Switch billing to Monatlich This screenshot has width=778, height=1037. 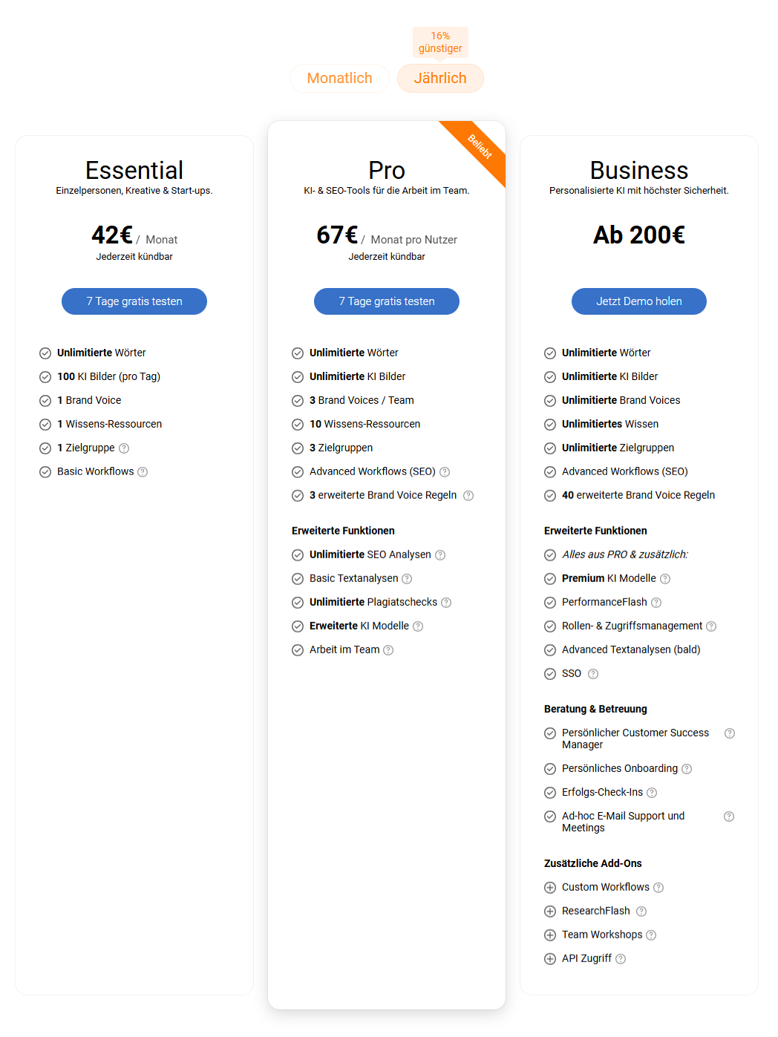click(x=339, y=78)
